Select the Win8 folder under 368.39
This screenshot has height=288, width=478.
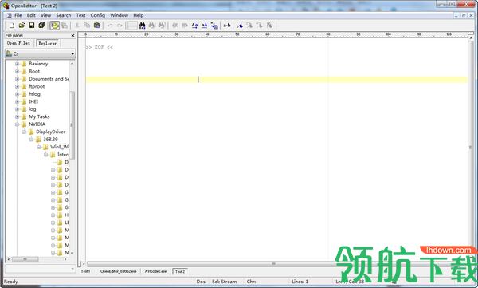(x=60, y=148)
